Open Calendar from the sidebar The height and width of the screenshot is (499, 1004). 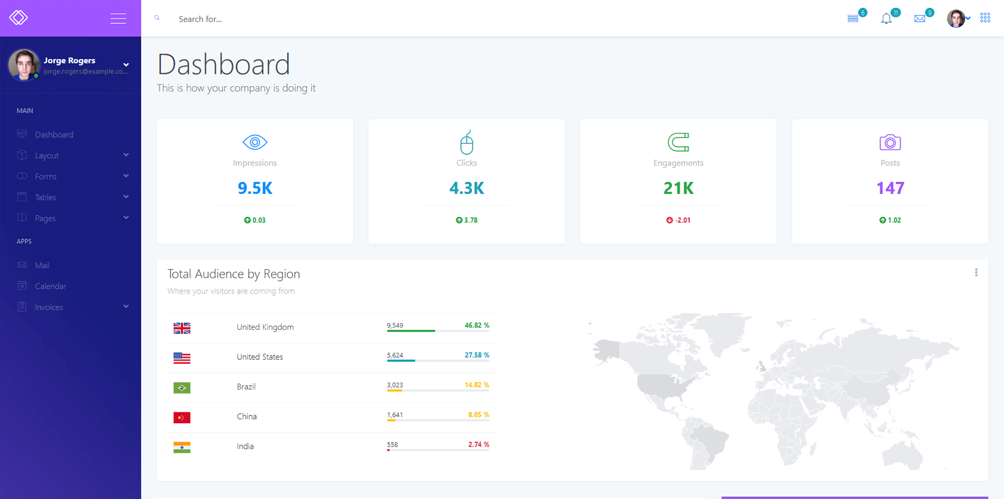[x=50, y=286]
